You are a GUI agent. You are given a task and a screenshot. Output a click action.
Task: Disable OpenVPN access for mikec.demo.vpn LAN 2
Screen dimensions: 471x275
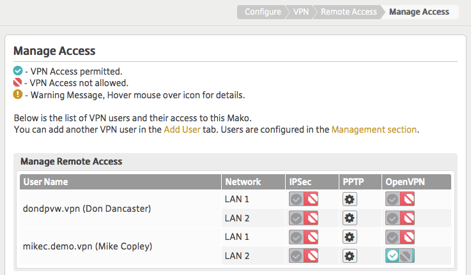click(x=400, y=256)
